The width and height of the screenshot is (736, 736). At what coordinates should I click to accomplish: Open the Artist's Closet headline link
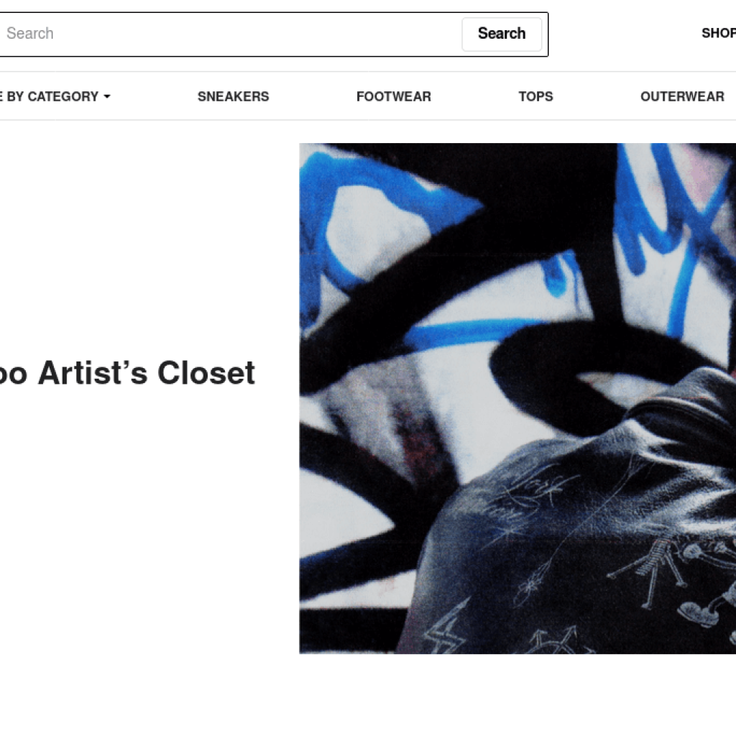(x=127, y=373)
